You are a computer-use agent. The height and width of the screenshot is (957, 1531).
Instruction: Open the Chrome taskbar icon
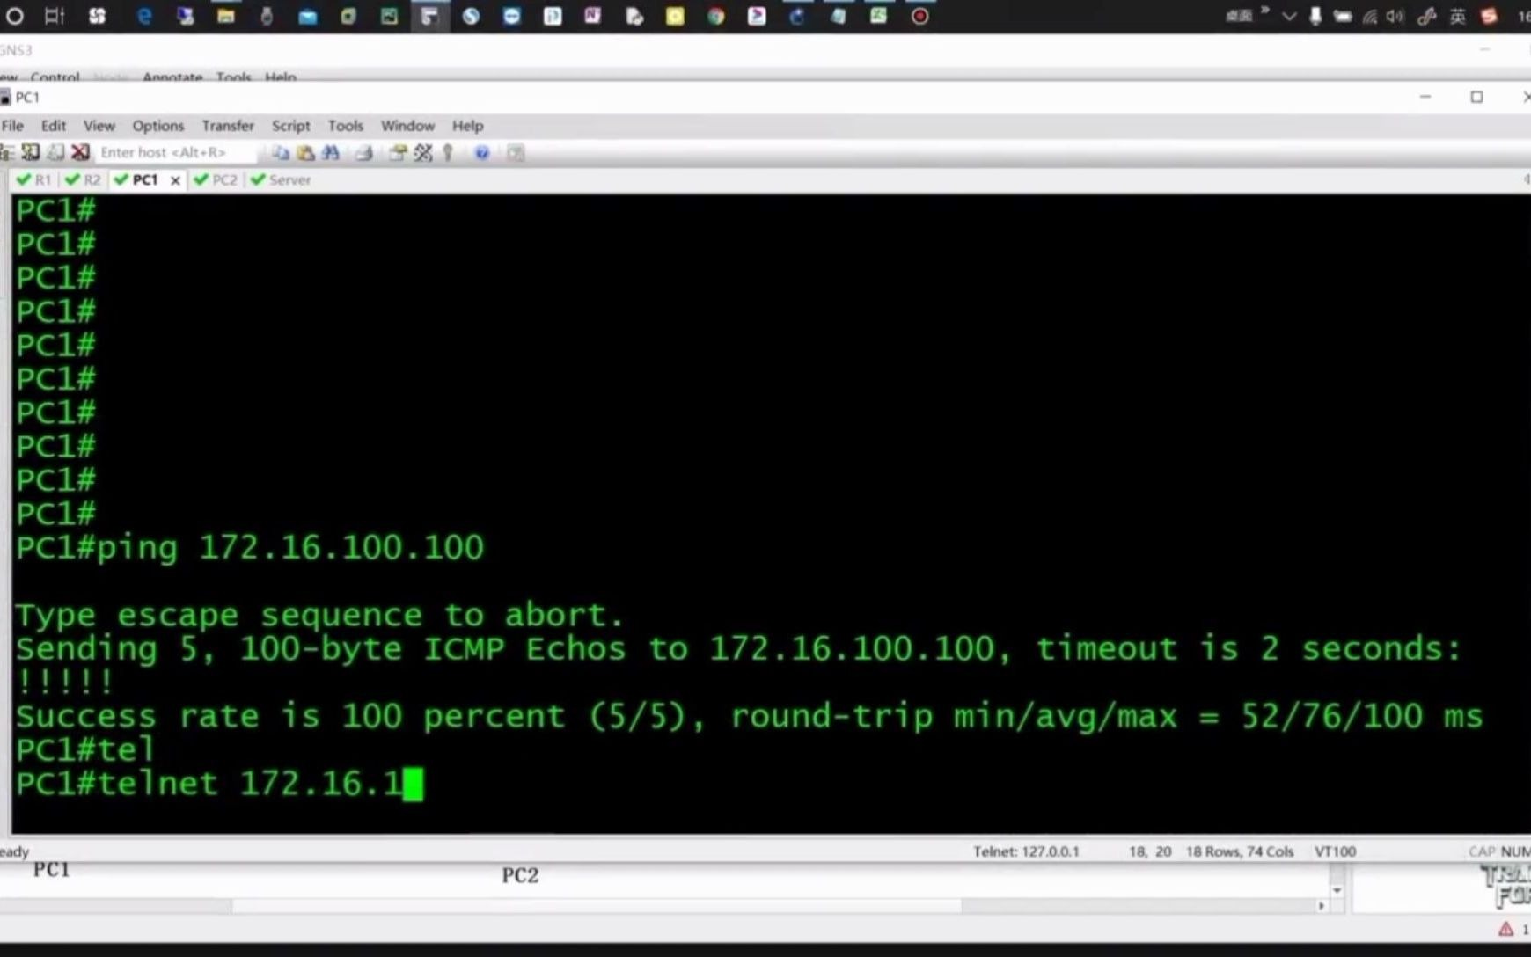[715, 16]
